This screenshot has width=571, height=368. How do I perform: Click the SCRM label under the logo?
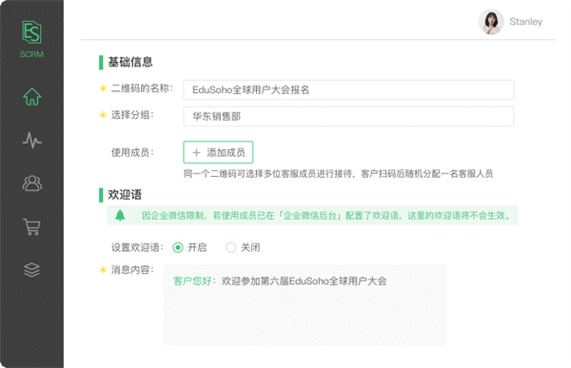[x=31, y=54]
